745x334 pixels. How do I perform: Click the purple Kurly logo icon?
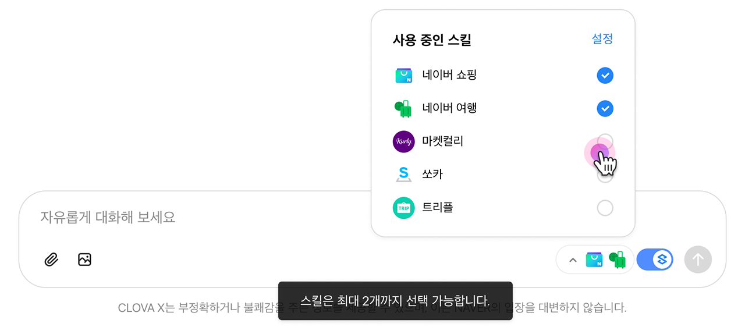(404, 141)
